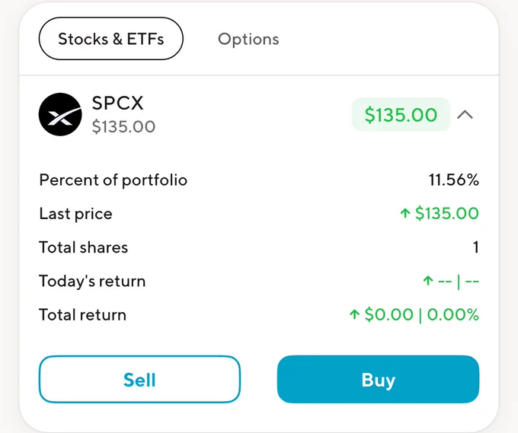Viewport: 518px width, 433px height.
Task: Click the Total shares count of 1
Action: click(475, 247)
